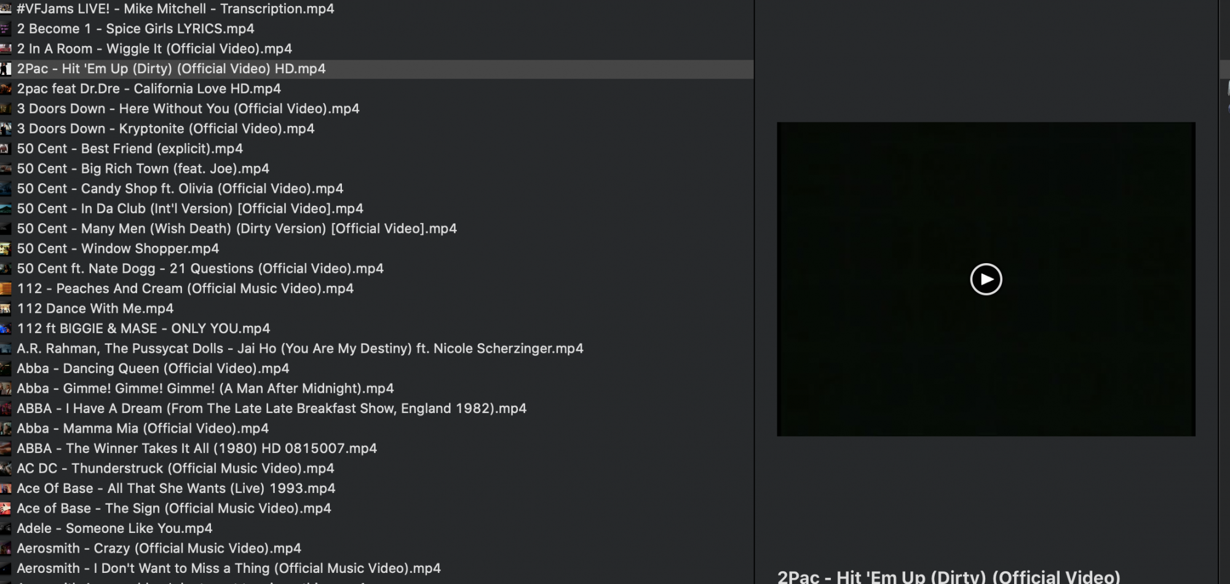Play the video preview
Viewport: 1230px width, 584px height.
(x=986, y=279)
